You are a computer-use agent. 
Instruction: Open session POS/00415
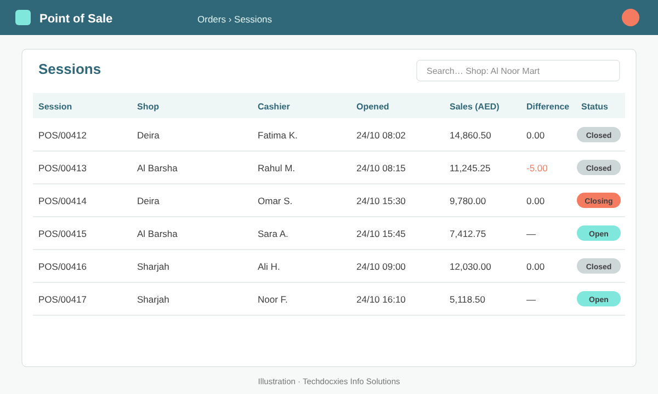63,234
